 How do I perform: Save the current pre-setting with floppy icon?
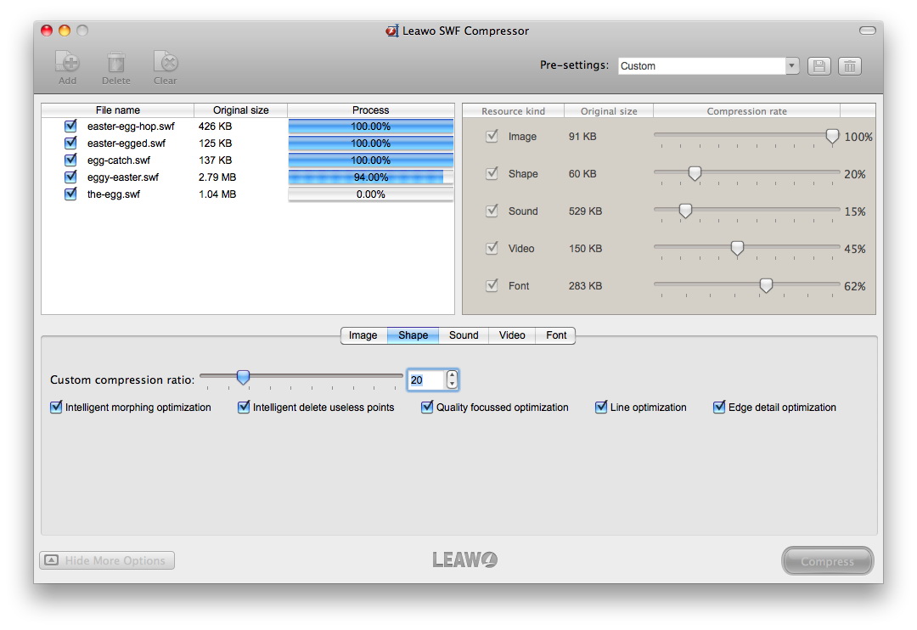click(819, 66)
